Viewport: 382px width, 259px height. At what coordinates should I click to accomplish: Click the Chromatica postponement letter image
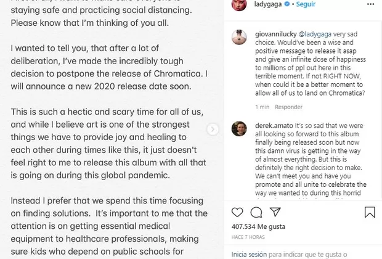105,129
